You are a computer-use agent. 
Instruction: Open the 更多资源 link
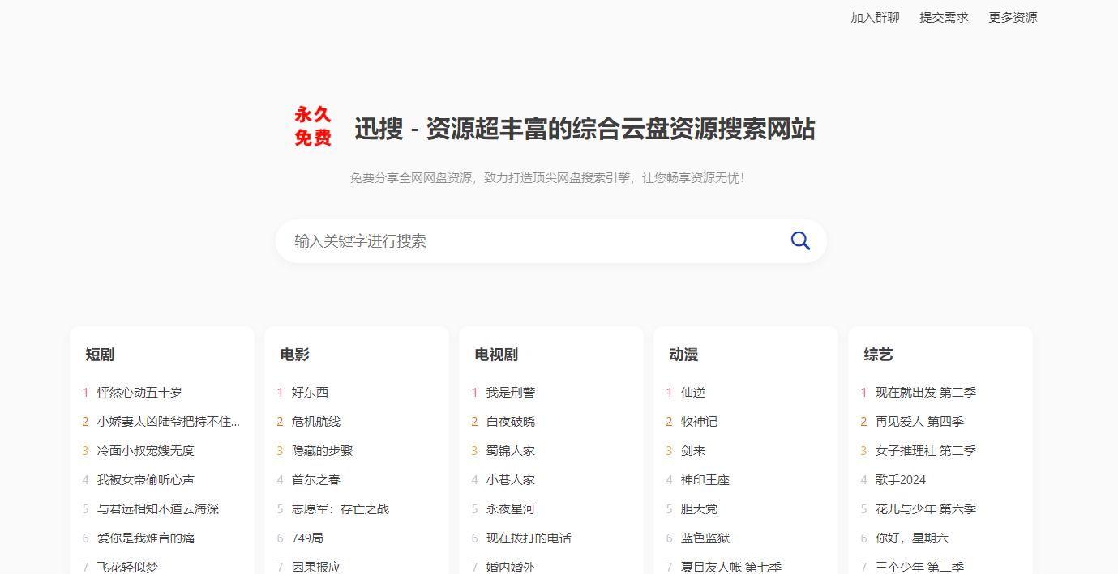(x=1012, y=16)
